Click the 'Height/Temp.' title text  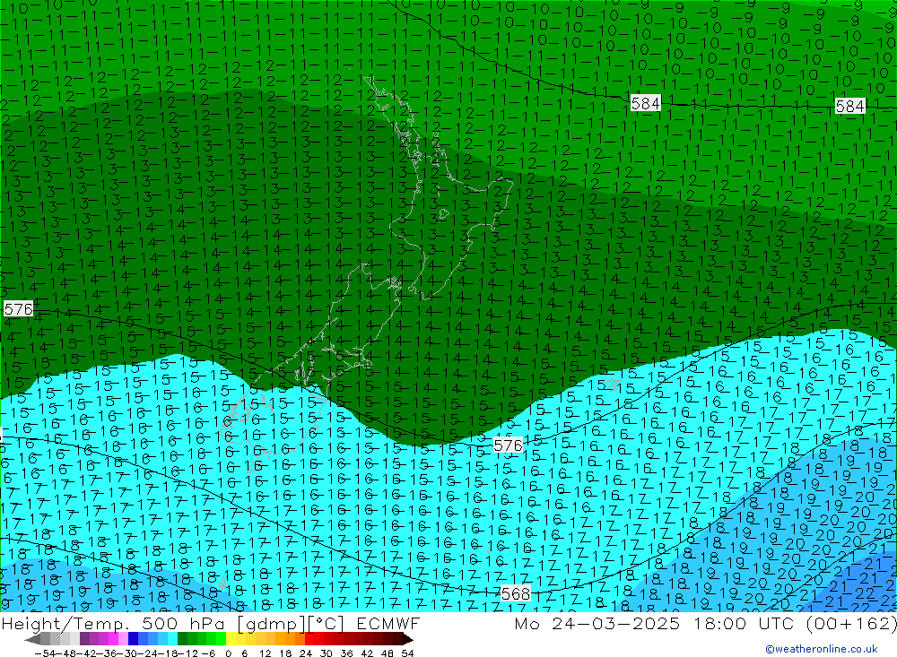(67, 624)
